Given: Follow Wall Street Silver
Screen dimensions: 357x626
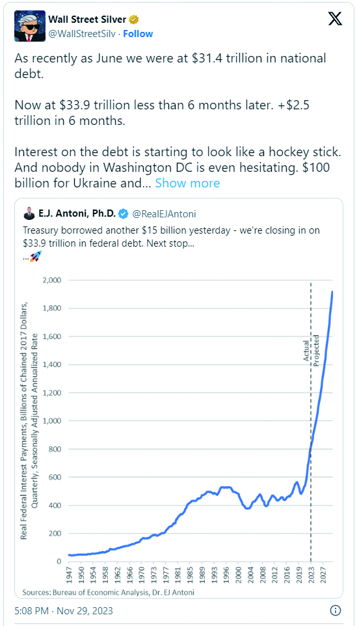Looking at the screenshot, I should tap(138, 34).
